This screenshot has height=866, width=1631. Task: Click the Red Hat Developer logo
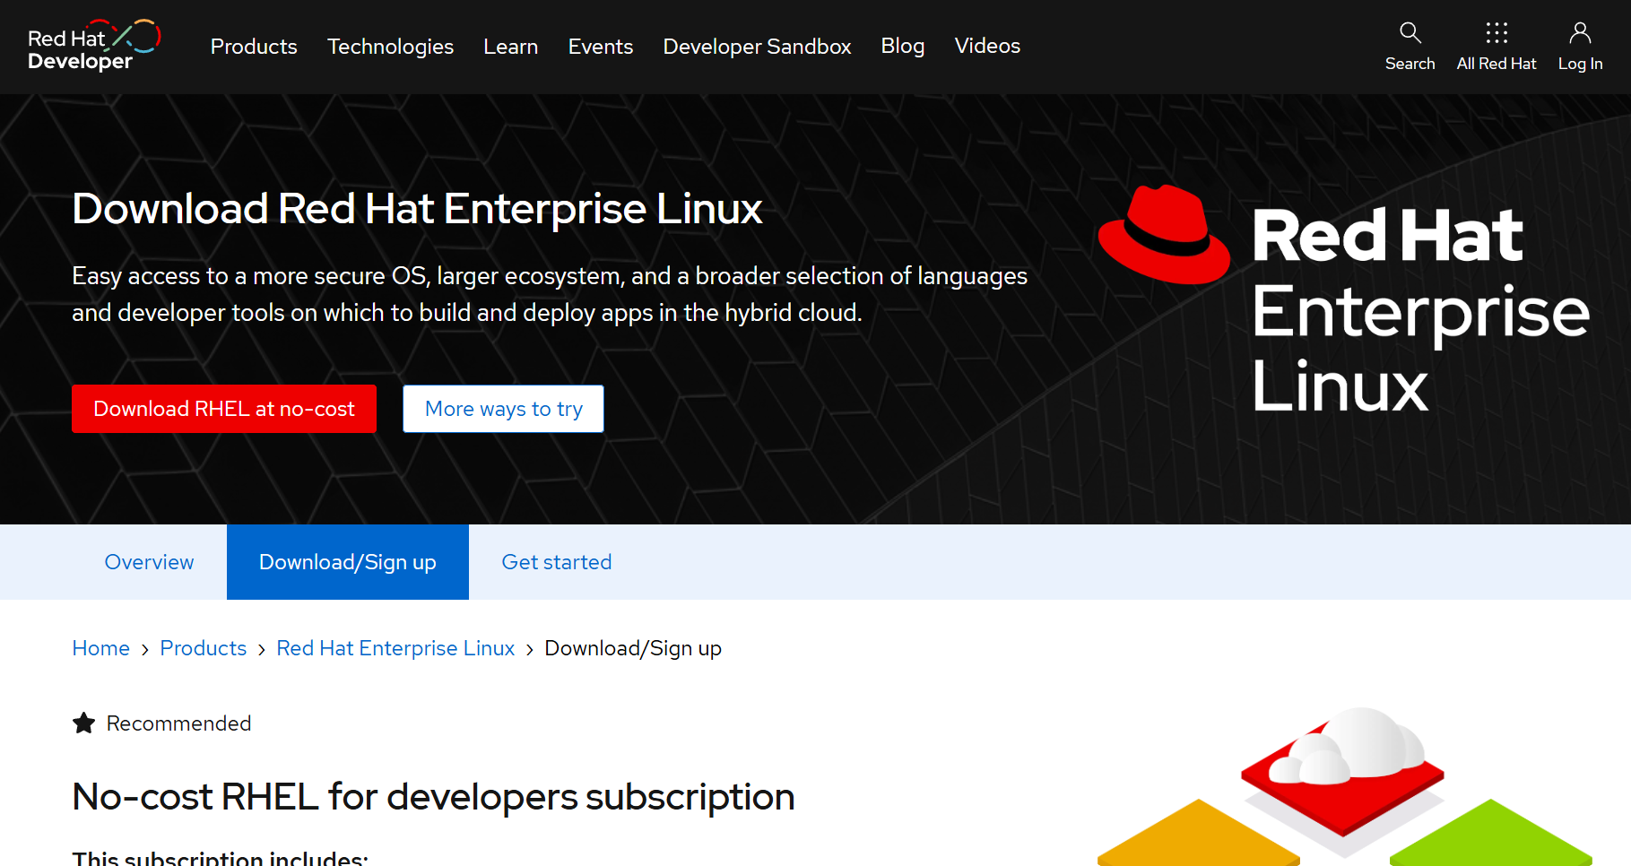94,46
